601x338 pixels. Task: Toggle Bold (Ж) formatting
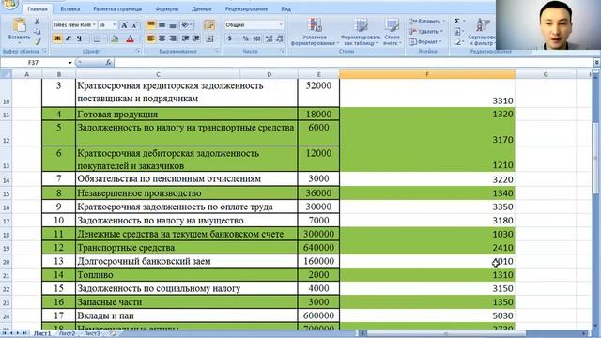pos(57,38)
